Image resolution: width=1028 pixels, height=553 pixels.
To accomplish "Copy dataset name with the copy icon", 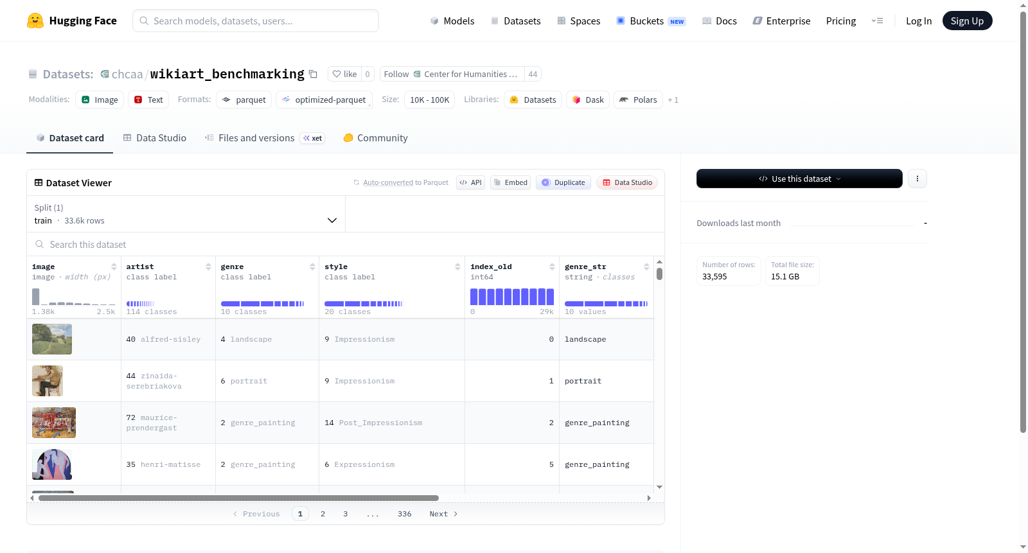I will (x=313, y=74).
